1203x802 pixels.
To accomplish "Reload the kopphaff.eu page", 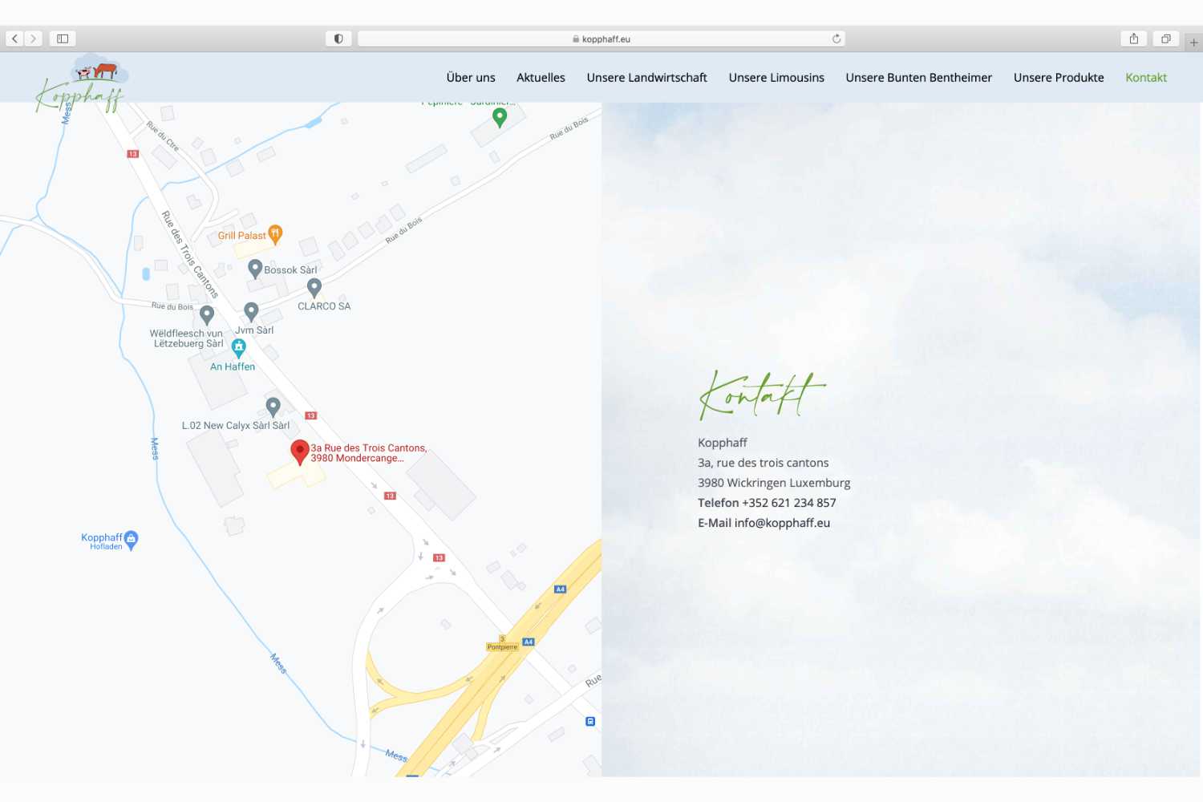I will pyautogui.click(x=836, y=38).
